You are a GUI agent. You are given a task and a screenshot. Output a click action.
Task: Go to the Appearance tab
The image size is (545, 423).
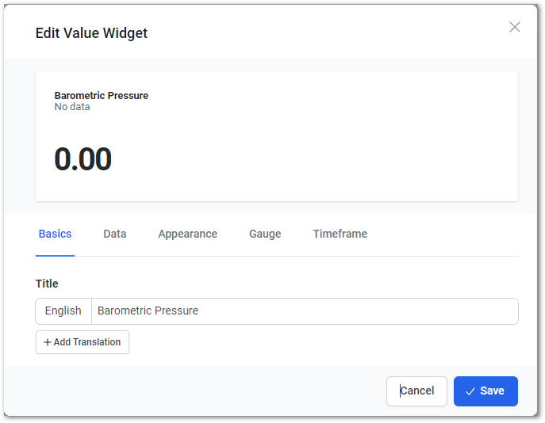point(188,234)
